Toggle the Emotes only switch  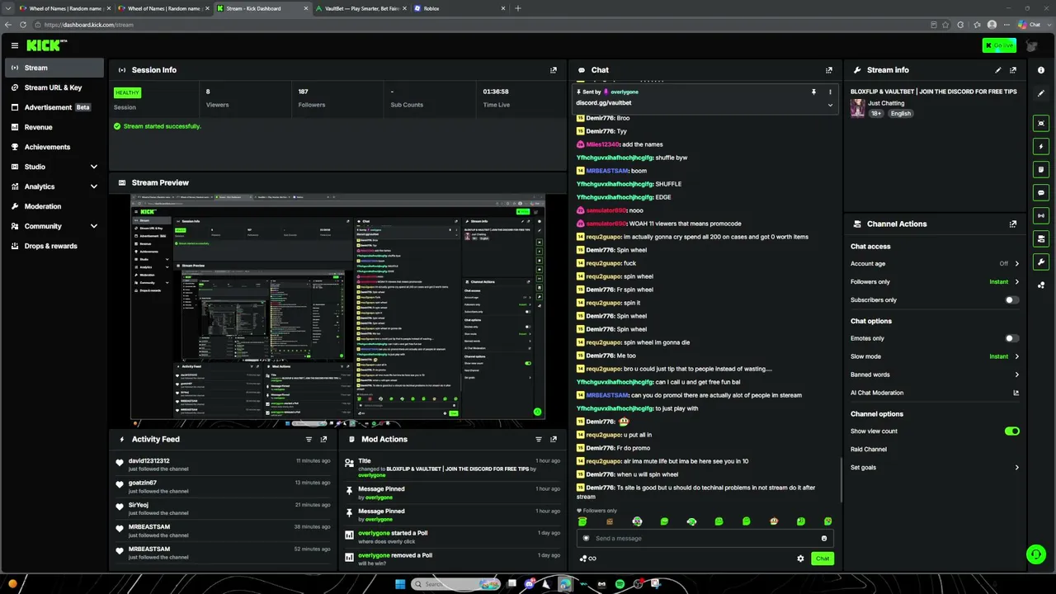[x=1011, y=338]
